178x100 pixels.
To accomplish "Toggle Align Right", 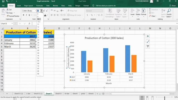I will tap(57, 15).
